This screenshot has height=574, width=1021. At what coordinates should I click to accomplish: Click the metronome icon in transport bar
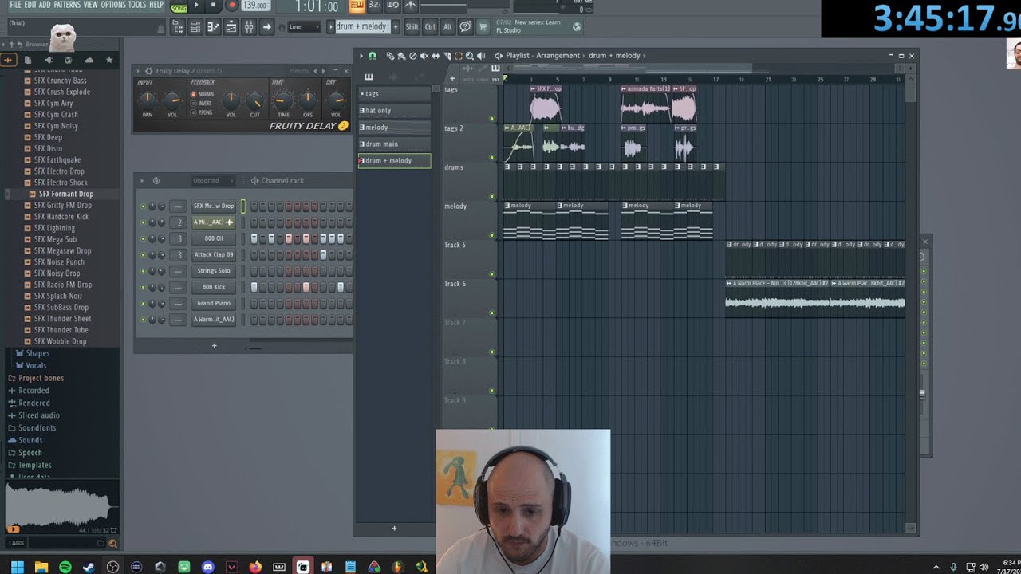click(x=410, y=6)
